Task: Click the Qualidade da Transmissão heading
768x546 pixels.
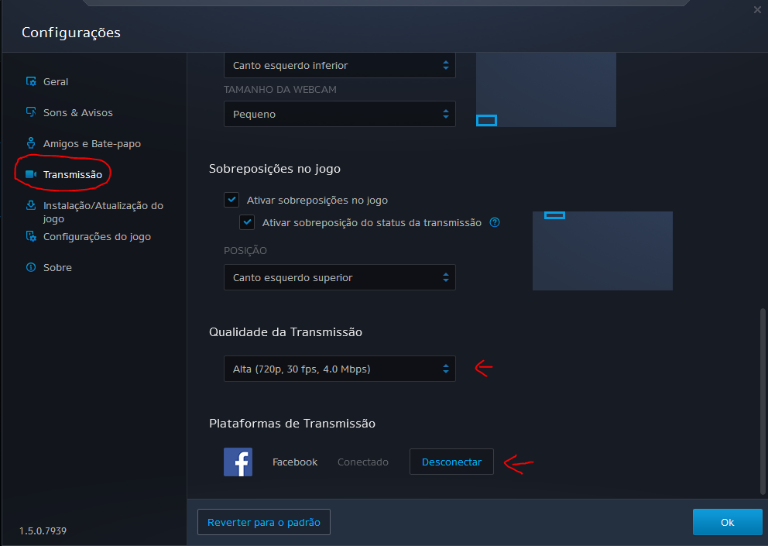Action: 286,331
